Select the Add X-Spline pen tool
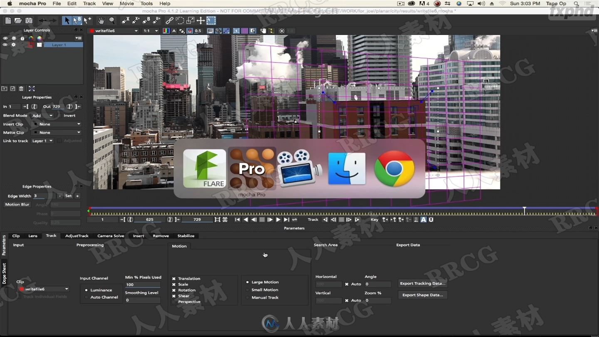Viewport: 599px width, 337px height. tap(136, 20)
